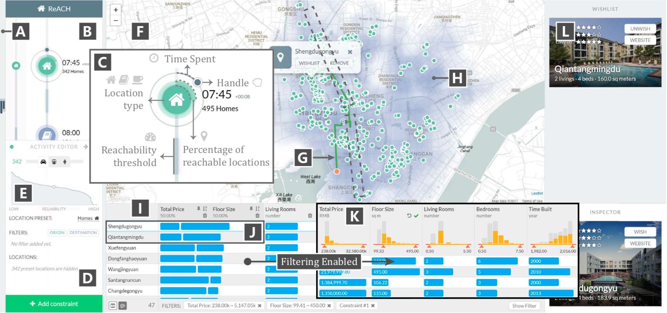Click the Show Filter button

pyautogui.click(x=524, y=306)
